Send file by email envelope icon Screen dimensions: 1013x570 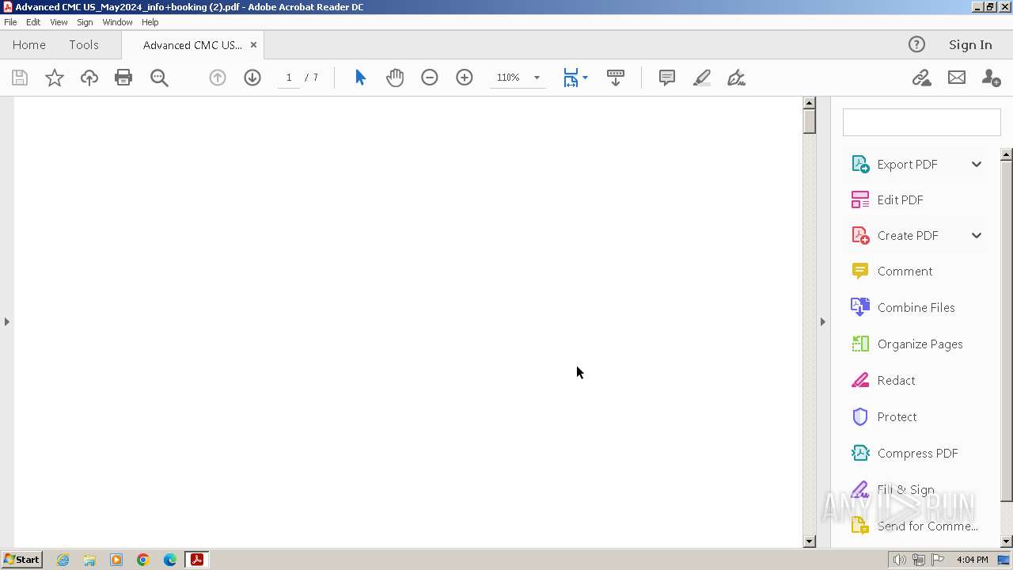point(957,78)
